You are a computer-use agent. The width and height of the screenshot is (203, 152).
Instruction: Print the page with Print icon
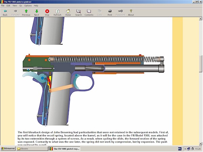pos(110,11)
